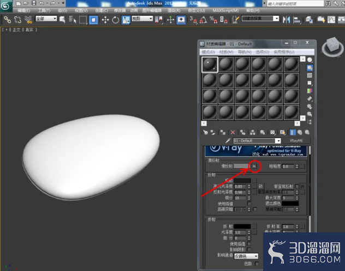Open the 编辑(E) menu
The height and width of the screenshot is (271, 345).
pyautogui.click(x=24, y=10)
